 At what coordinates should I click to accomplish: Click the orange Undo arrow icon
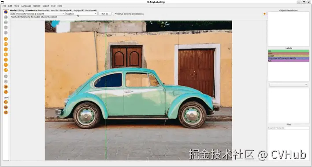click(6, 87)
